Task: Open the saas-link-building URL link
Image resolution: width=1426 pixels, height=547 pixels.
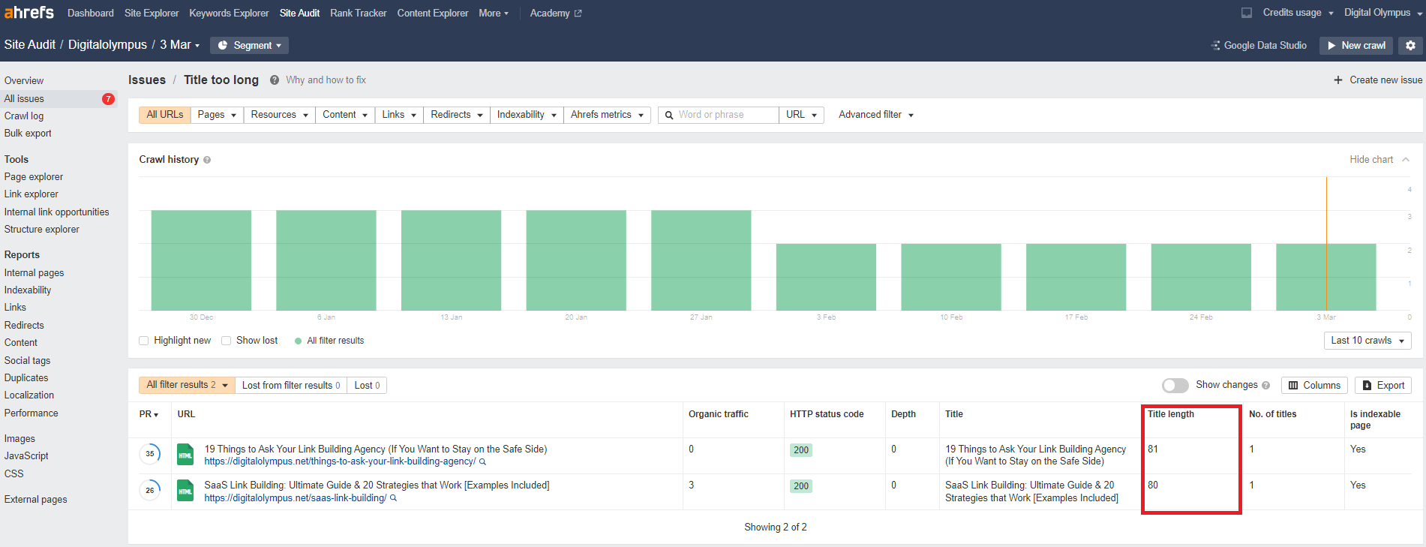Action: pyautogui.click(x=296, y=498)
